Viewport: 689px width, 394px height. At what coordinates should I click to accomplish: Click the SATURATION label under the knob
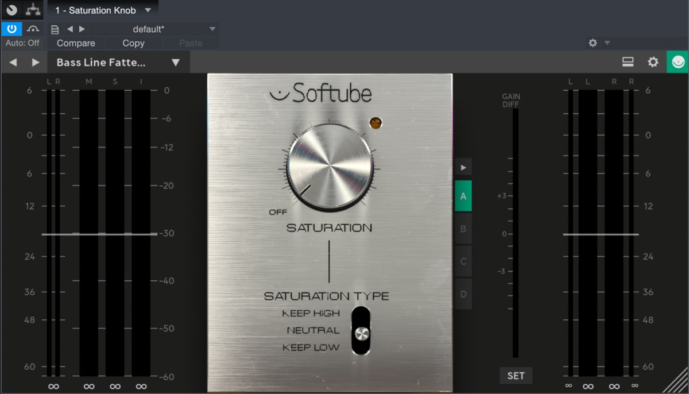coord(329,228)
